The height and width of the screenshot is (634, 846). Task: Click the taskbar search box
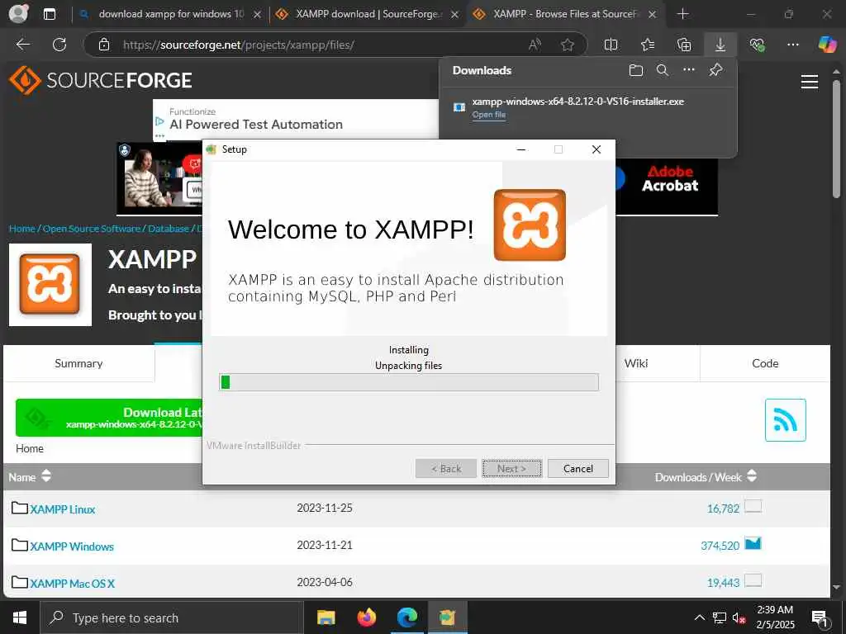[x=172, y=617]
